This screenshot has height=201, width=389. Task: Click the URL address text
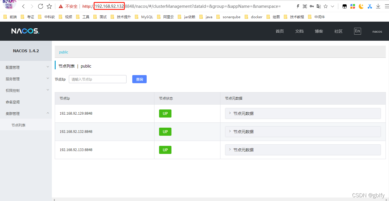[x=182, y=6]
